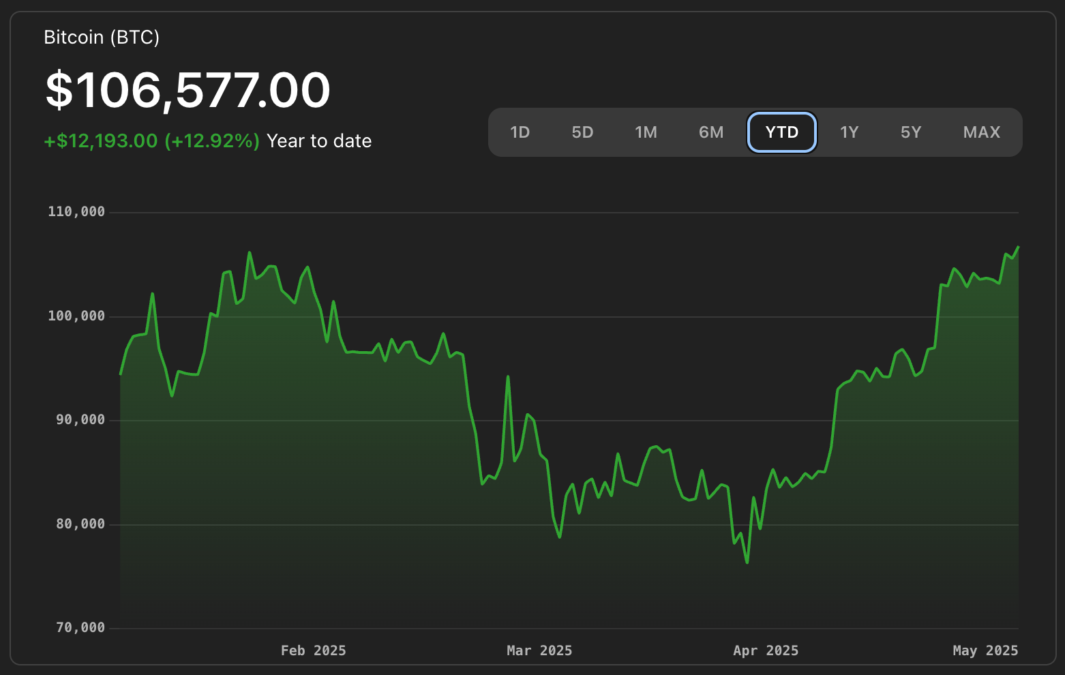Click the Bitcoin (BTC) title
1065x675 pixels.
pos(102,37)
